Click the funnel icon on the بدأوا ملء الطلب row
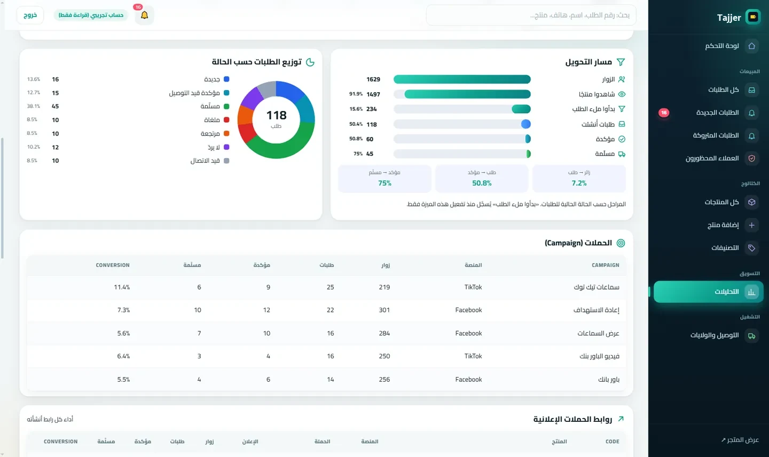 click(x=622, y=109)
